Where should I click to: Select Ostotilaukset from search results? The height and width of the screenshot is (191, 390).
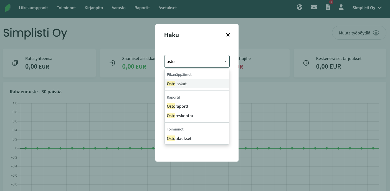pos(197,139)
